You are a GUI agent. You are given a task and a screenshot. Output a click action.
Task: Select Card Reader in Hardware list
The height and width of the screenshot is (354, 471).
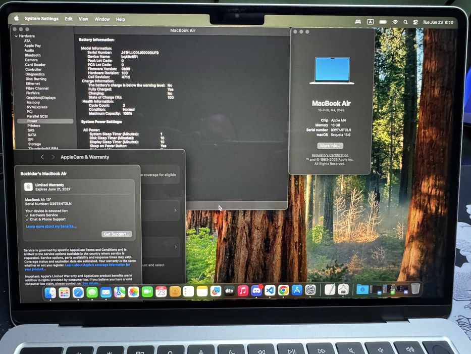pos(35,65)
